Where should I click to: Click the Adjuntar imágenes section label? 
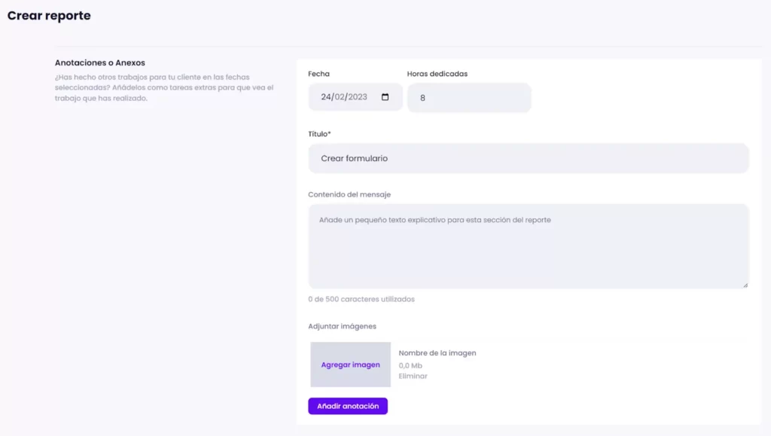point(341,326)
